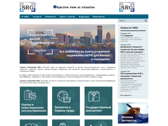Open the Пресс-центр menu item

67,17
